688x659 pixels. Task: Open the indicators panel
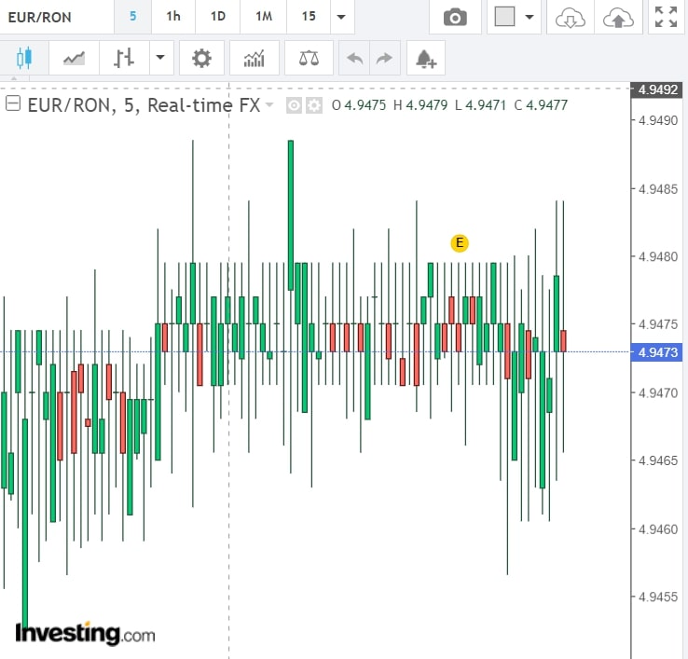tap(254, 59)
